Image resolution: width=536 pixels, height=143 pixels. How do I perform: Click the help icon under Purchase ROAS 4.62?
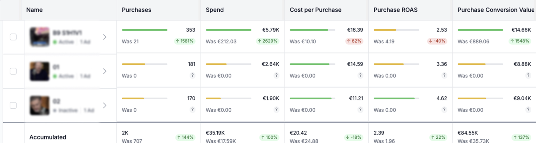coord(444,110)
